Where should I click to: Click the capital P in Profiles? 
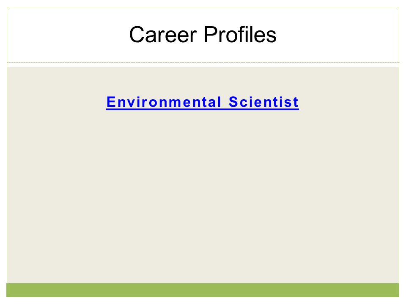210,35
